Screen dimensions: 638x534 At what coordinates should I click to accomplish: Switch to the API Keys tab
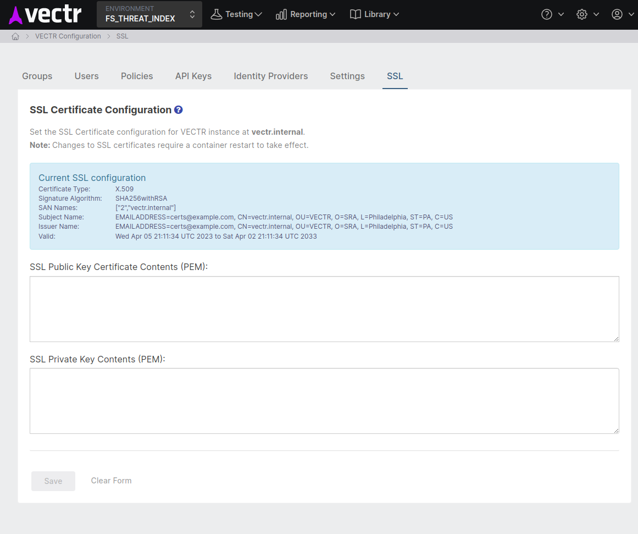(193, 76)
